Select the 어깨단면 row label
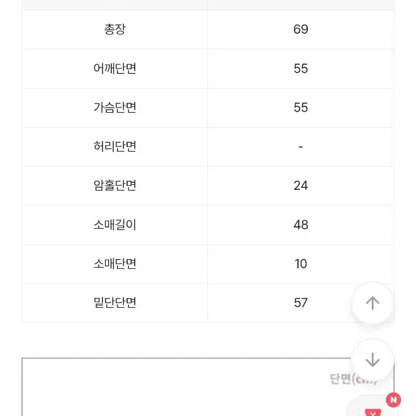Viewport: 416px width, 416px height. coord(115,69)
